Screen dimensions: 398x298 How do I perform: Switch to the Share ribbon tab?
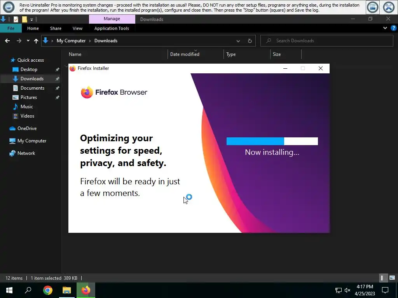[56, 28]
